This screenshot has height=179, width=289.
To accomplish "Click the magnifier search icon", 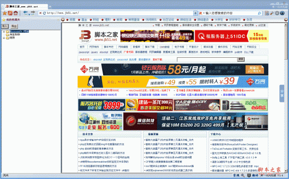I will tap(259, 13).
